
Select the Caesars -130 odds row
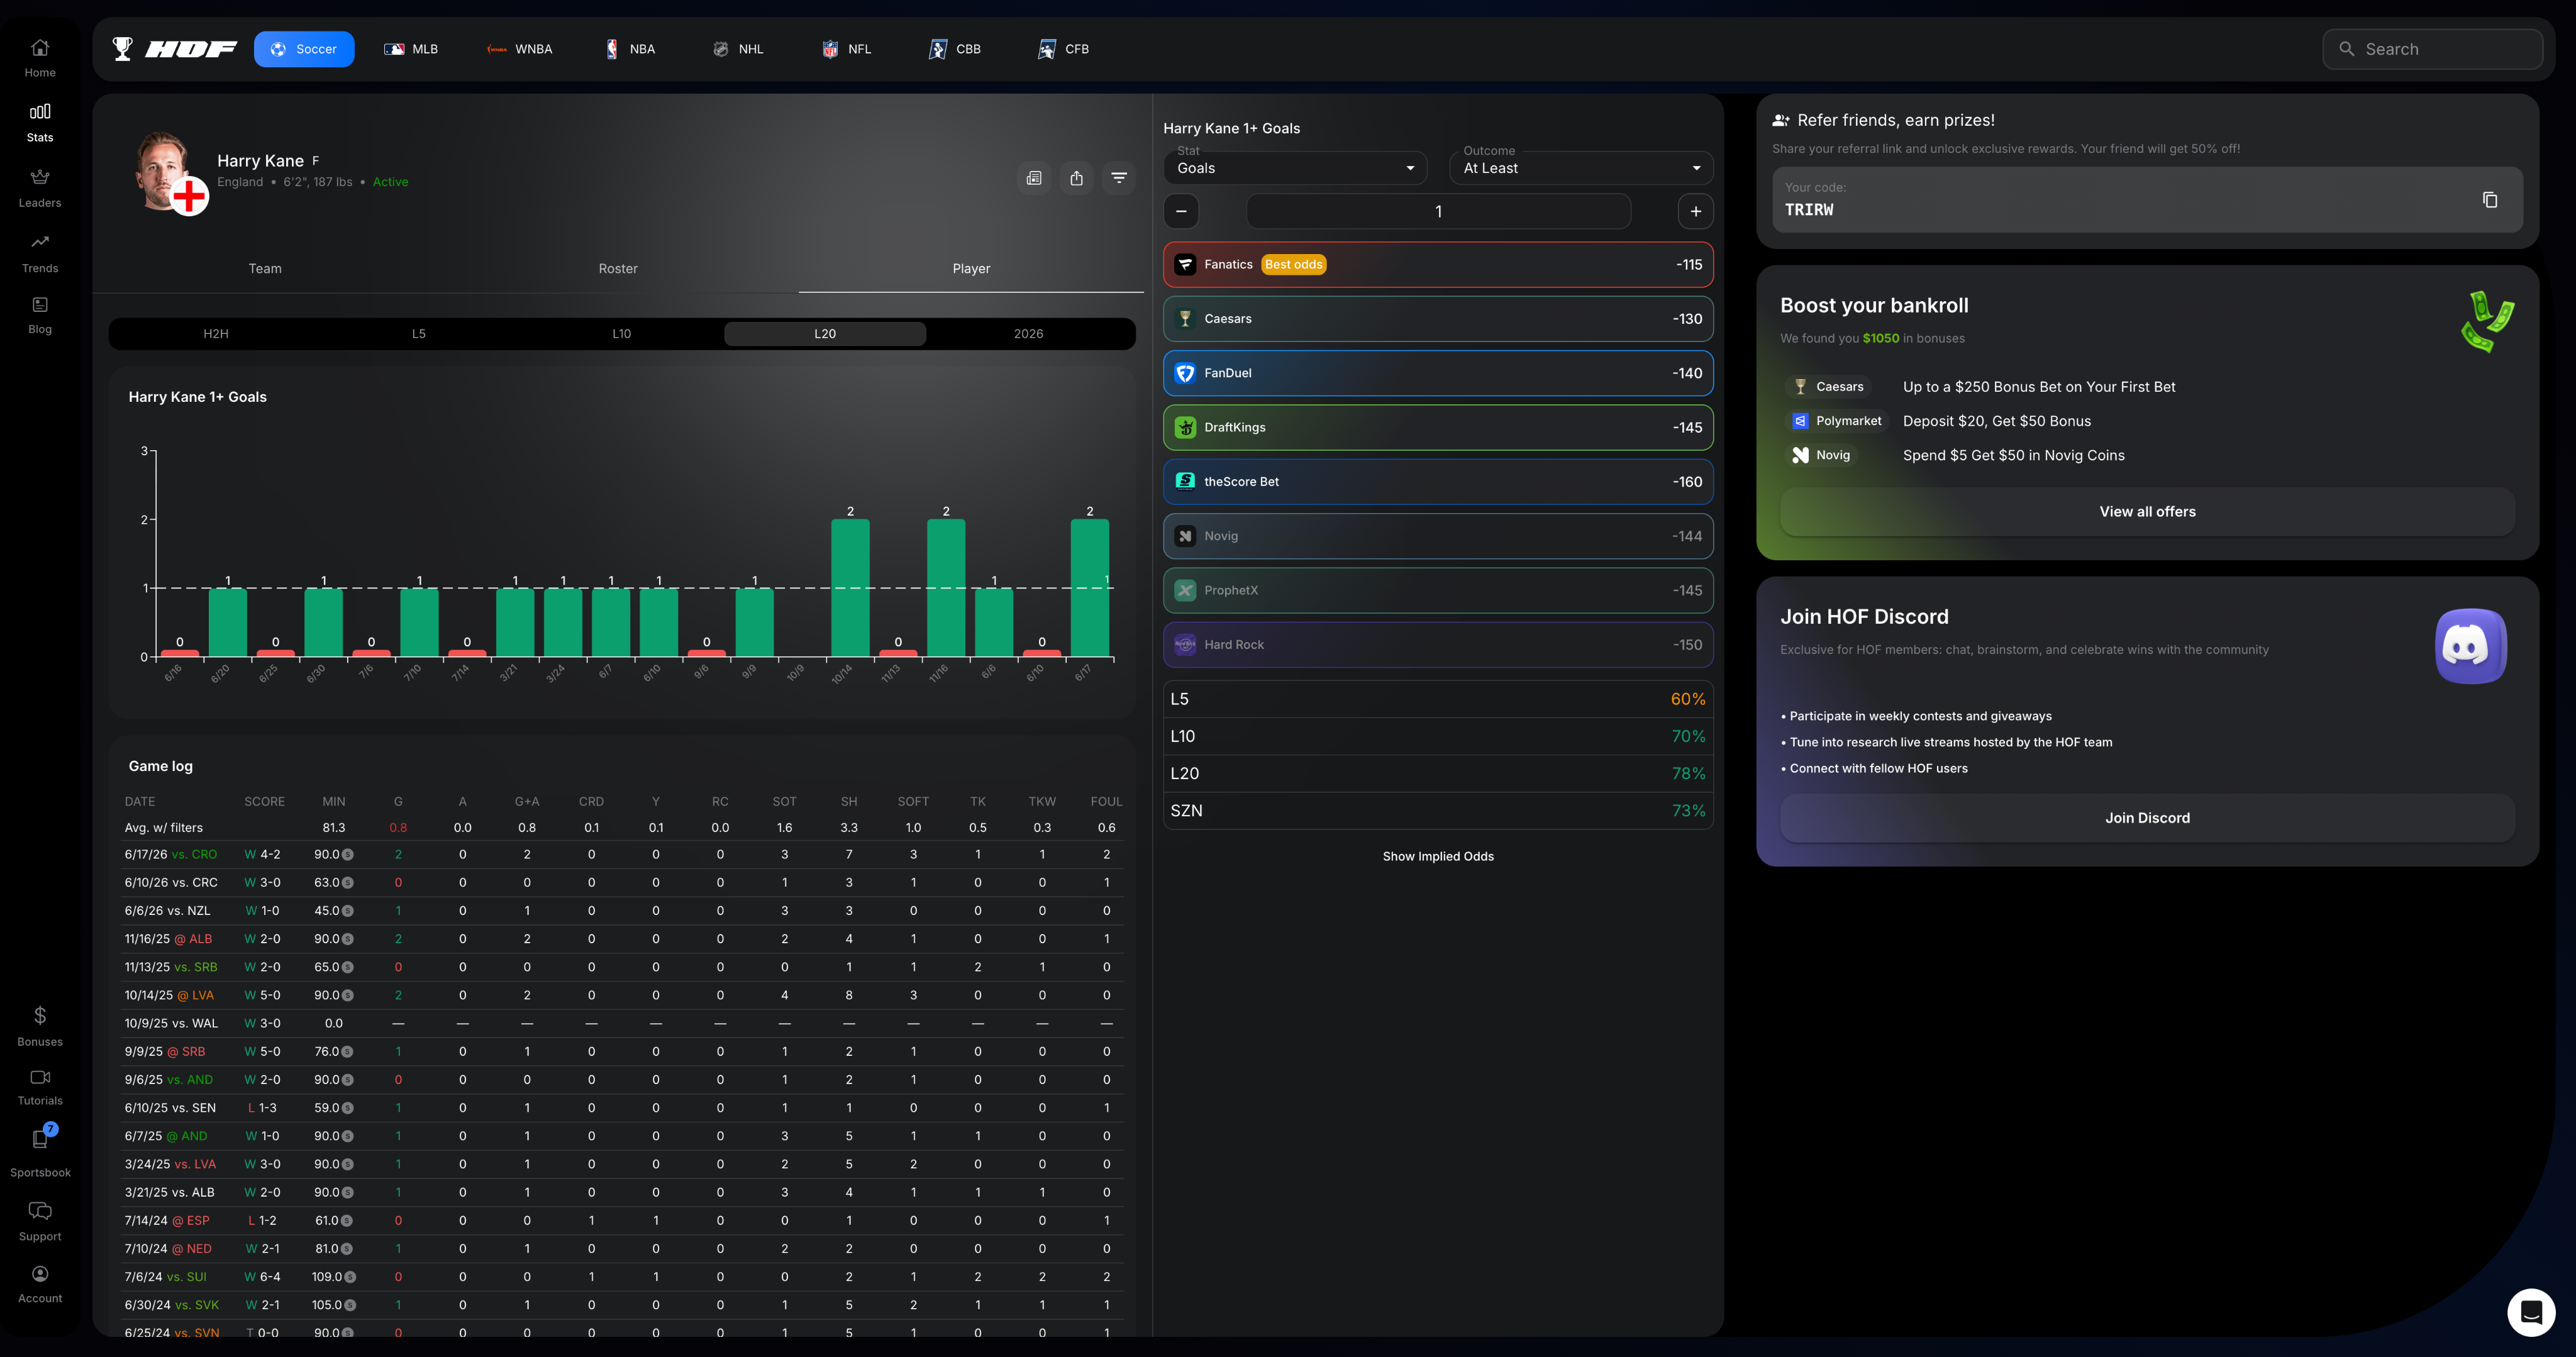[1438, 319]
